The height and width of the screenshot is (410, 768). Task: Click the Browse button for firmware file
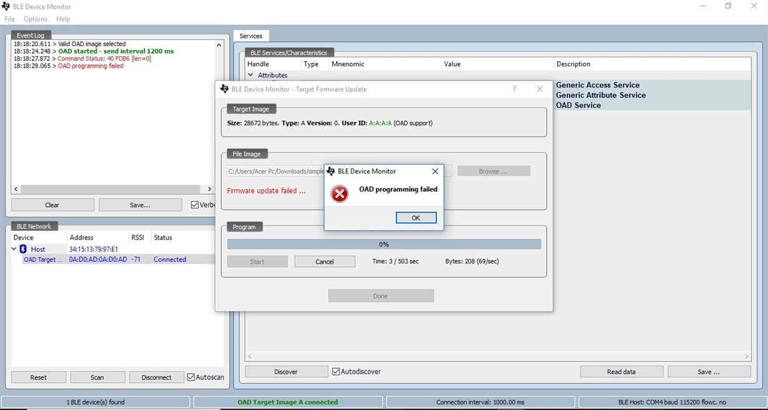(x=493, y=171)
